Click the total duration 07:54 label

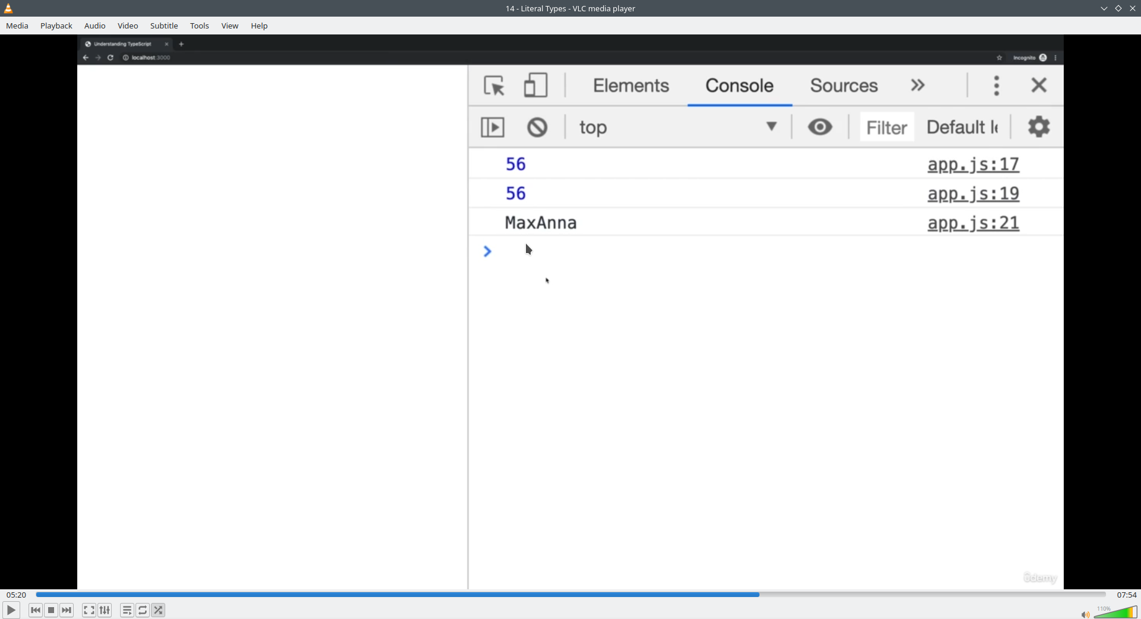click(1127, 595)
